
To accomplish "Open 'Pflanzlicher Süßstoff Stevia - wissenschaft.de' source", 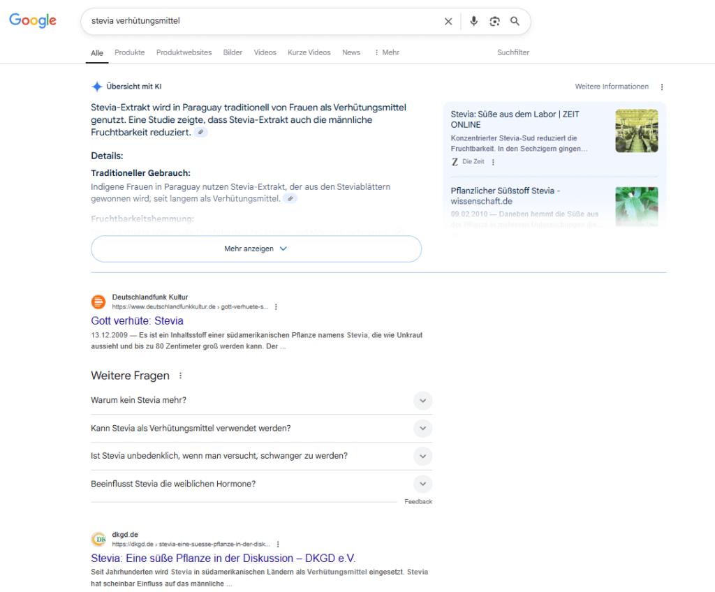I will (x=506, y=195).
